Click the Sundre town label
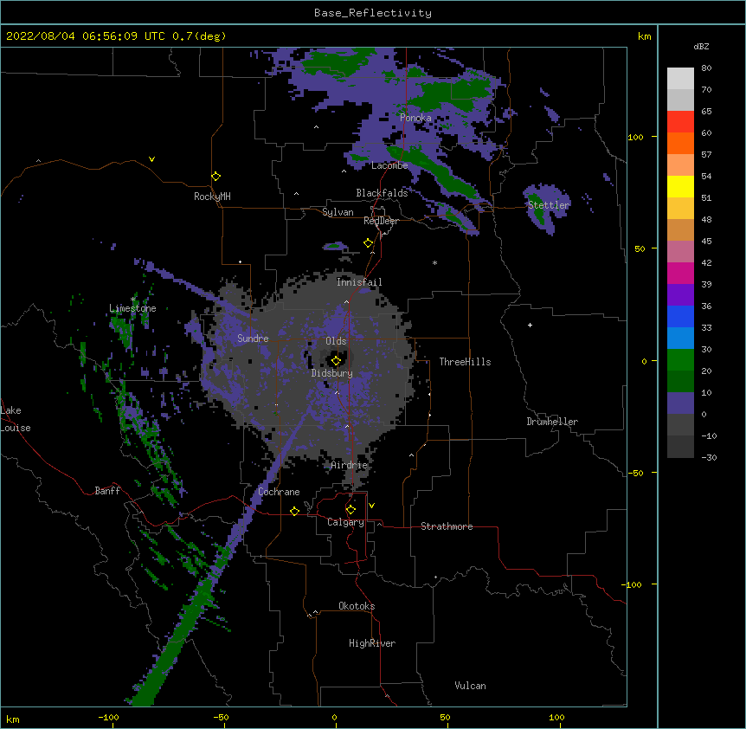This screenshot has width=746, height=729. (253, 339)
